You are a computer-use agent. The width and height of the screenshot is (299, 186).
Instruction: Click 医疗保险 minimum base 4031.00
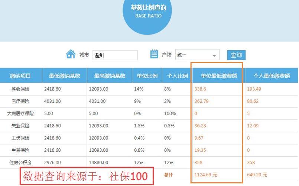point(52,101)
